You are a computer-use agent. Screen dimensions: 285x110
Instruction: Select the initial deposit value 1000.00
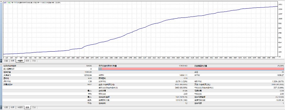coord(88,72)
